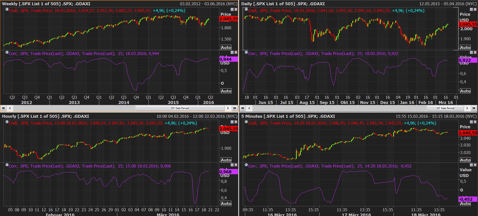Click the Corr legend ending 0,968
The height and width of the screenshot is (216, 478).
coord(90,166)
